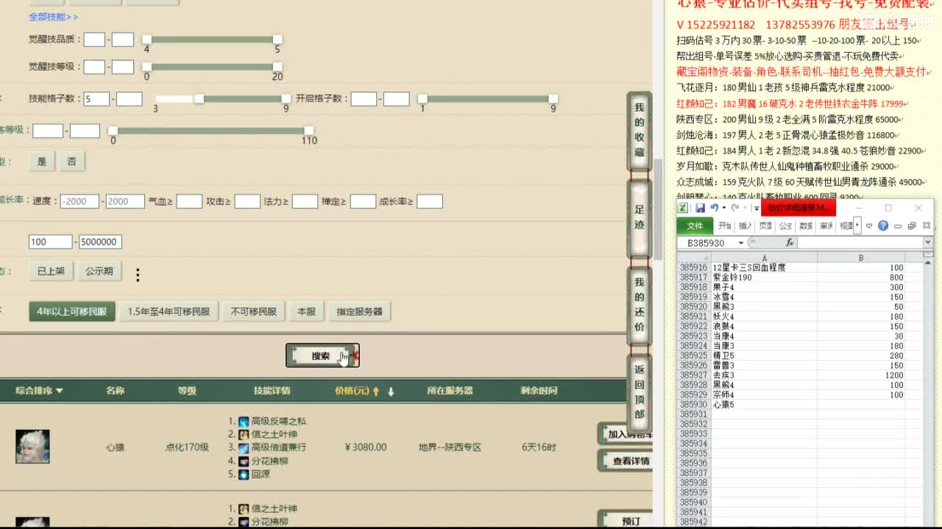Undo last action in Excel
This screenshot has width=942, height=529.
tap(713, 208)
